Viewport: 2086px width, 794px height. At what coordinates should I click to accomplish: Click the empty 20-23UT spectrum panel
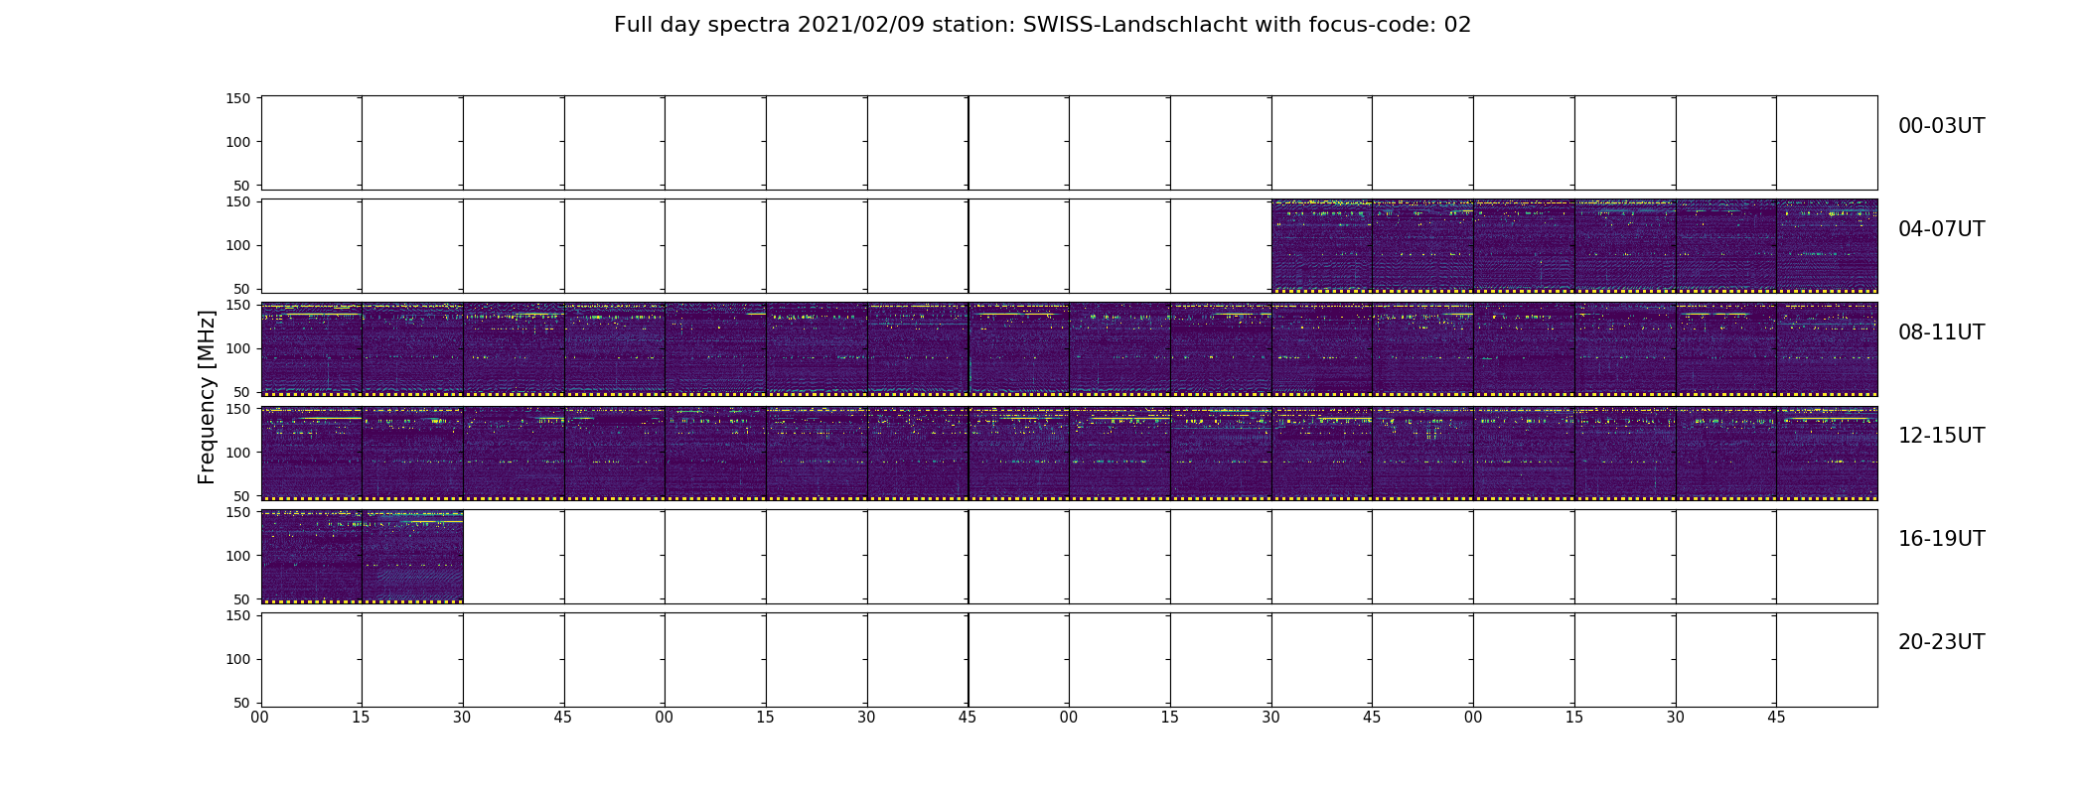tap(1069, 659)
